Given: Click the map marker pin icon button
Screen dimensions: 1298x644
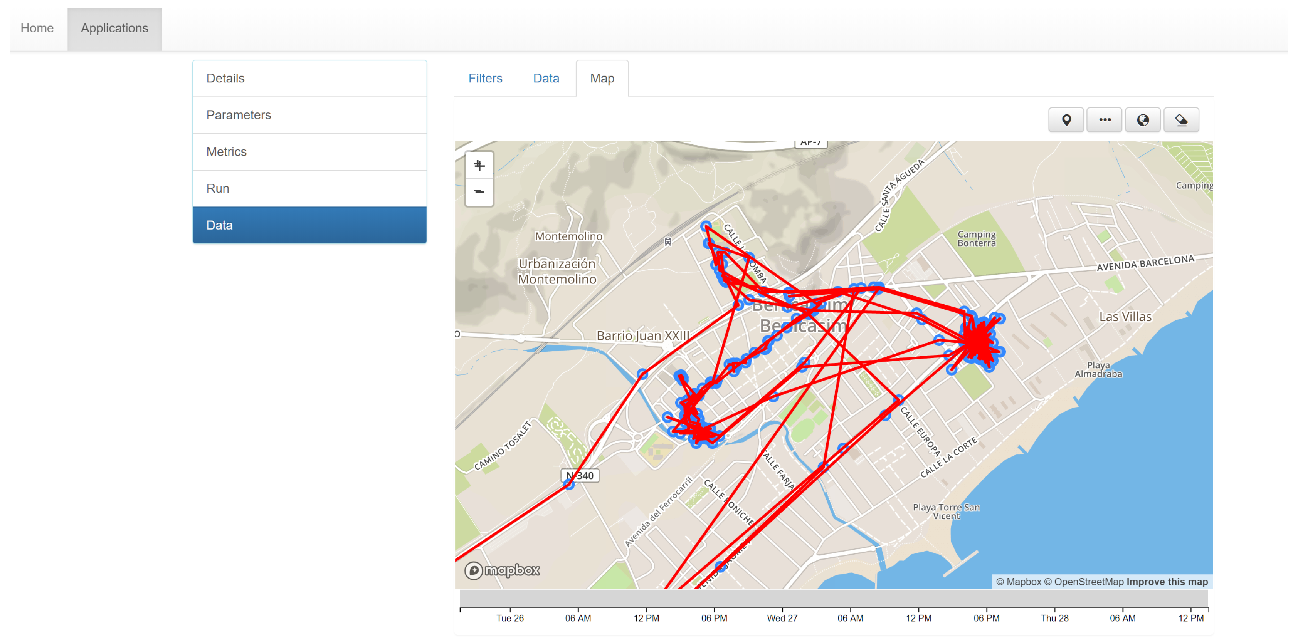Looking at the screenshot, I should [1066, 120].
